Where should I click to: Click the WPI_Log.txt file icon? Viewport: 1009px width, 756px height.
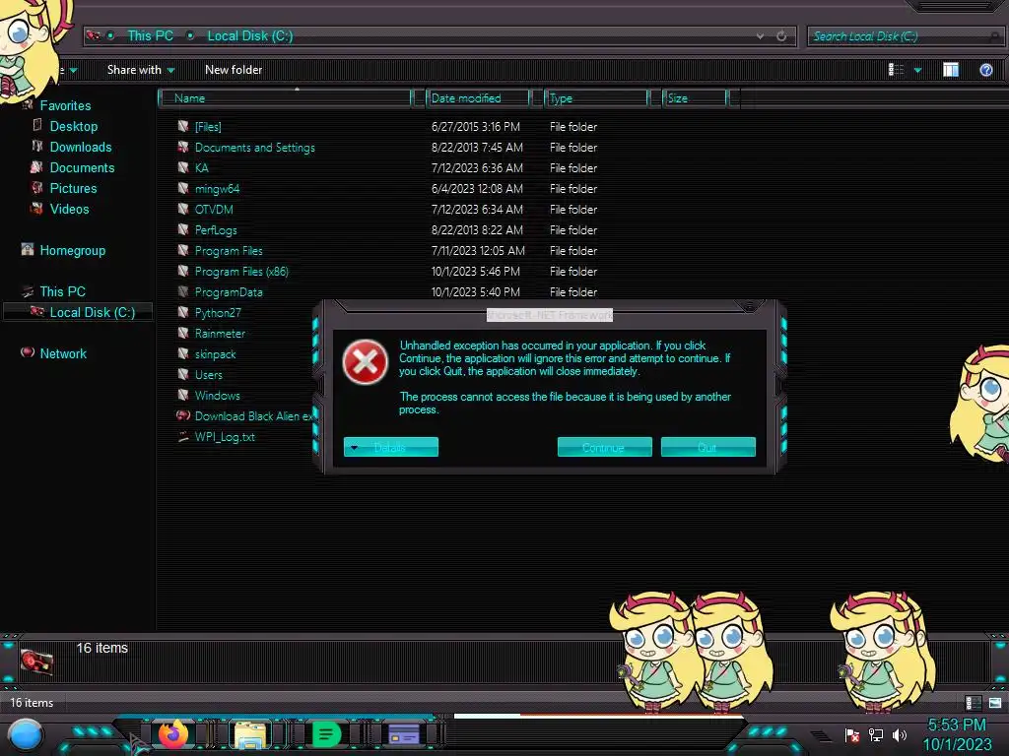(x=183, y=436)
